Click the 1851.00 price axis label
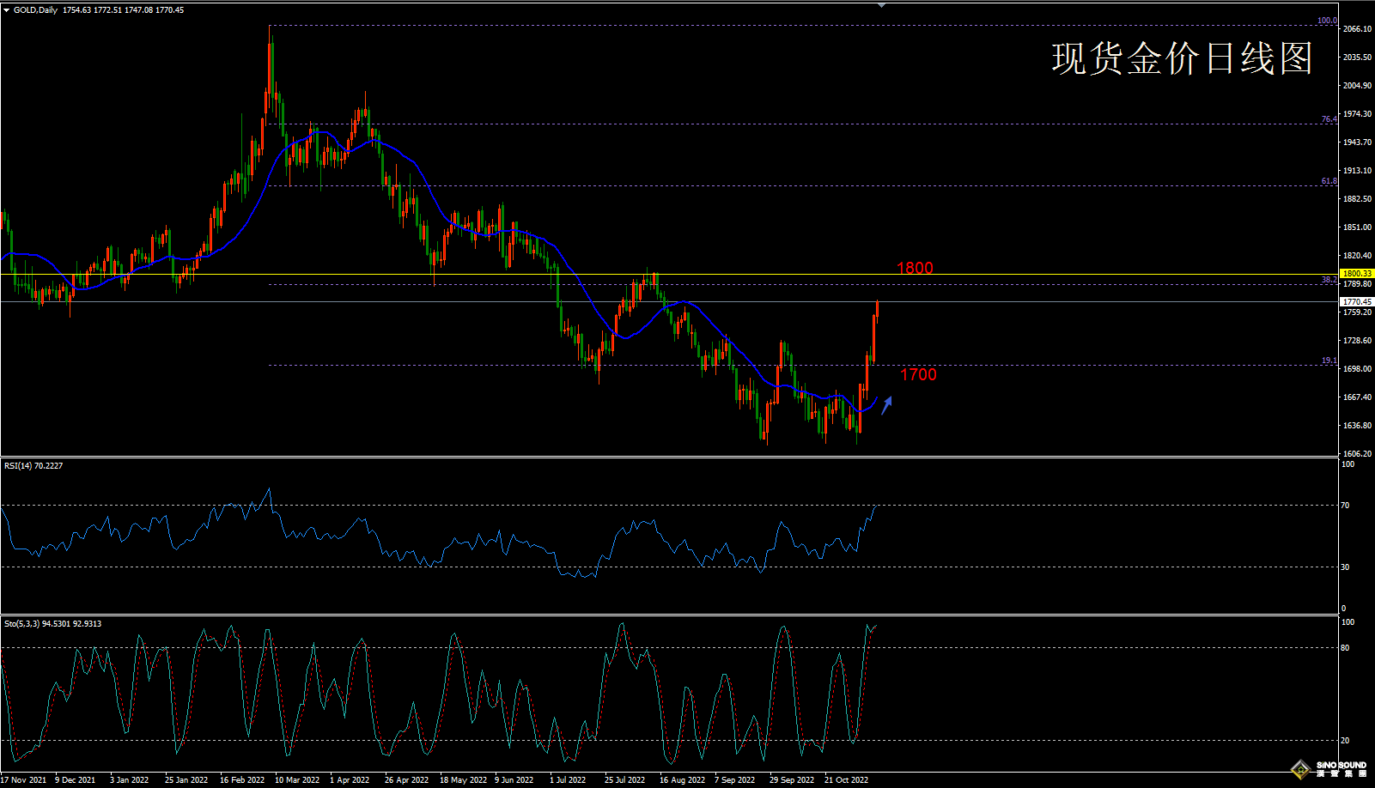The width and height of the screenshot is (1375, 788). pyautogui.click(x=1358, y=227)
